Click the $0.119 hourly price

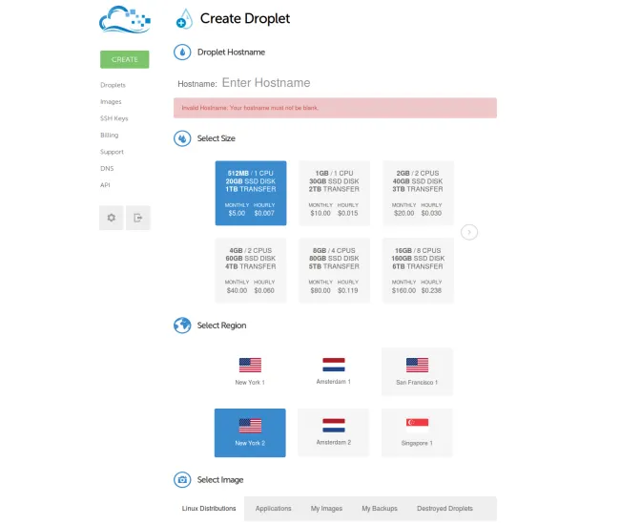(x=348, y=290)
